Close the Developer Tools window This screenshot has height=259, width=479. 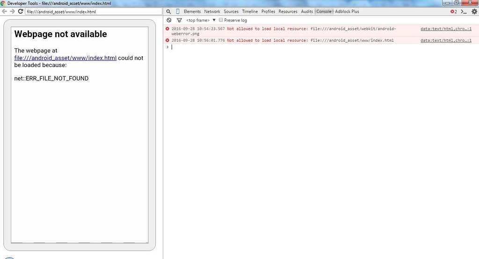pos(470,3)
